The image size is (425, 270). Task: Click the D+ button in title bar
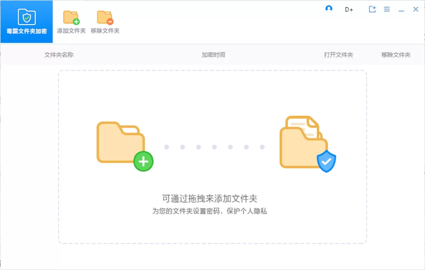coord(349,10)
